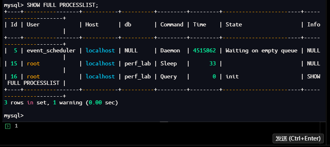This screenshot has width=330, height=147.
Task: Click the Time value 0
Action: tap(214, 76)
